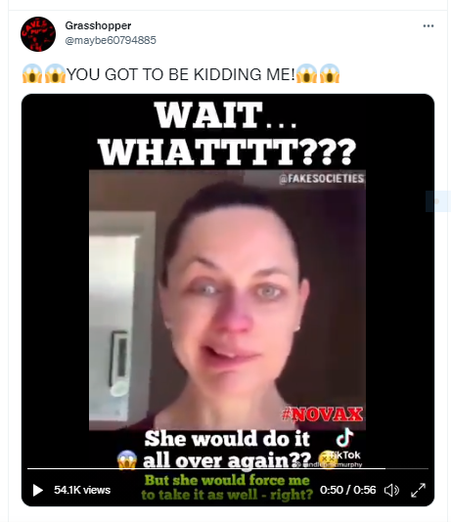The image size is (451, 522).
Task: Visit the @maybe60794885 handle link
Action: tap(111, 40)
